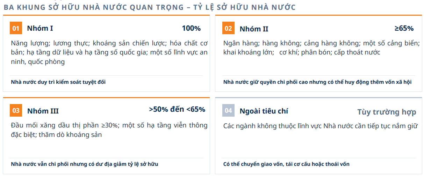Select the Nhóm III heading

[43, 111]
